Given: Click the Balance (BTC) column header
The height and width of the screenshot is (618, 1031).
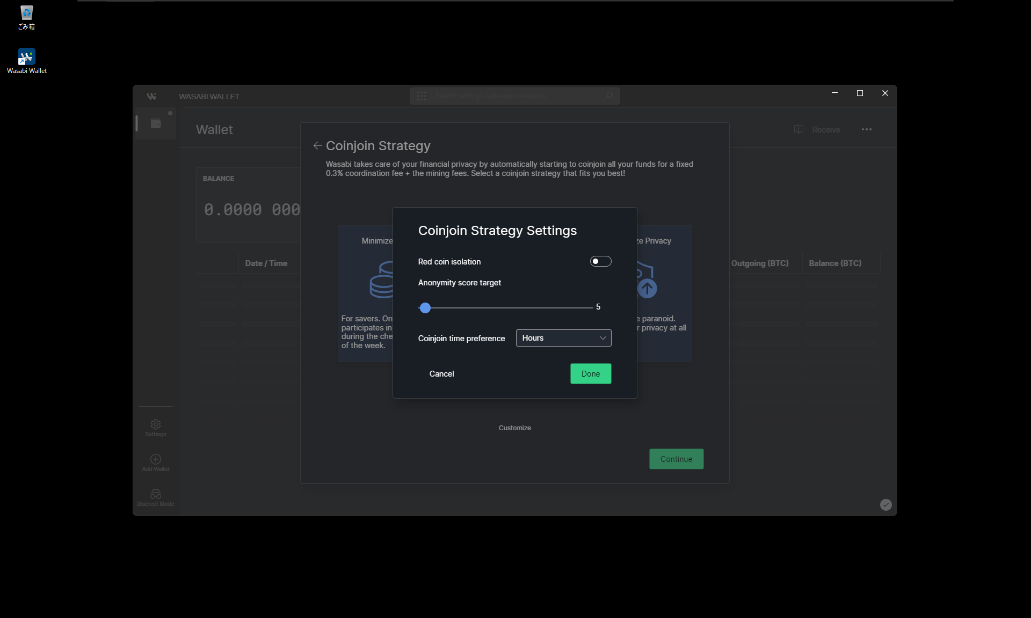Looking at the screenshot, I should coord(835,263).
